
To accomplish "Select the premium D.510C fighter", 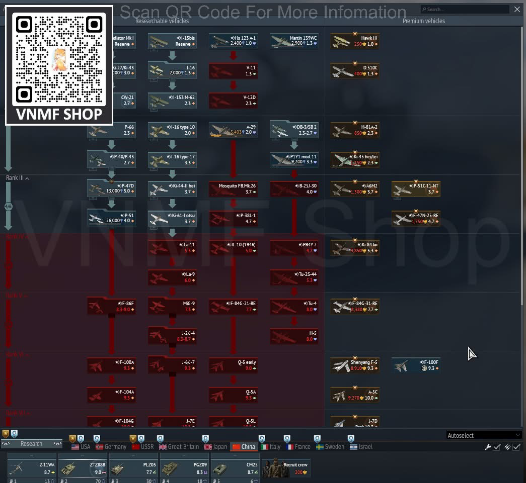I will pos(355,71).
